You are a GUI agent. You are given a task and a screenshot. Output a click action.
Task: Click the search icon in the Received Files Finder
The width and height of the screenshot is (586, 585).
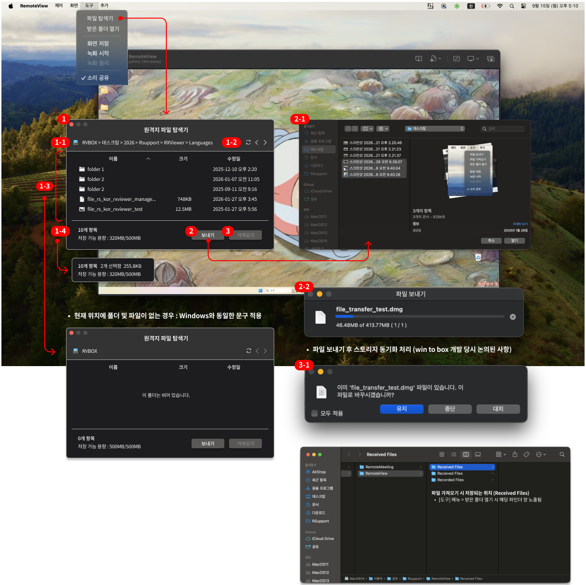click(x=562, y=454)
